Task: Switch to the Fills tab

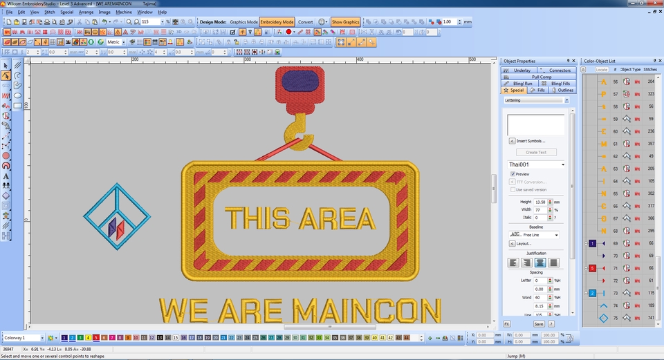Action: 538,90
